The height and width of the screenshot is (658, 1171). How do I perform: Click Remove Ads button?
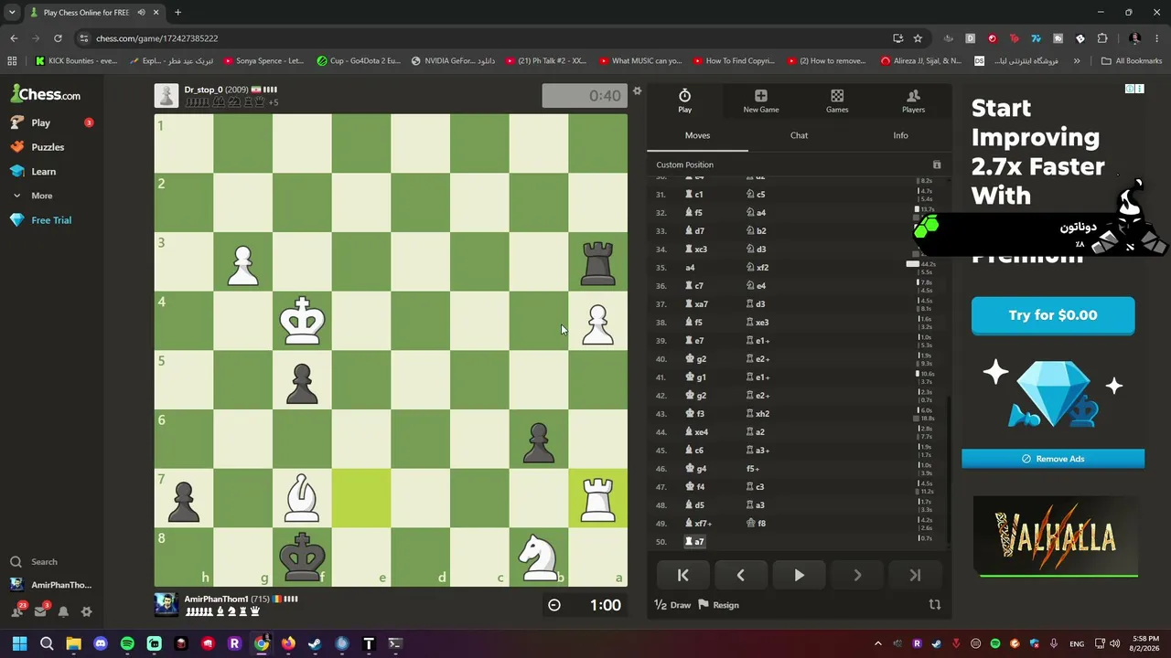pyautogui.click(x=1053, y=459)
